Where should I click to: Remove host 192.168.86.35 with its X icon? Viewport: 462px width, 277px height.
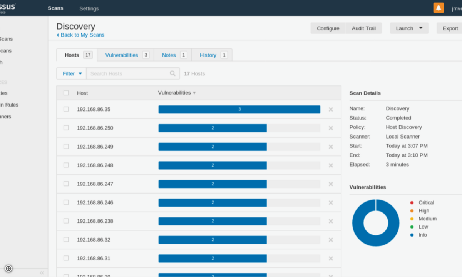click(x=331, y=110)
